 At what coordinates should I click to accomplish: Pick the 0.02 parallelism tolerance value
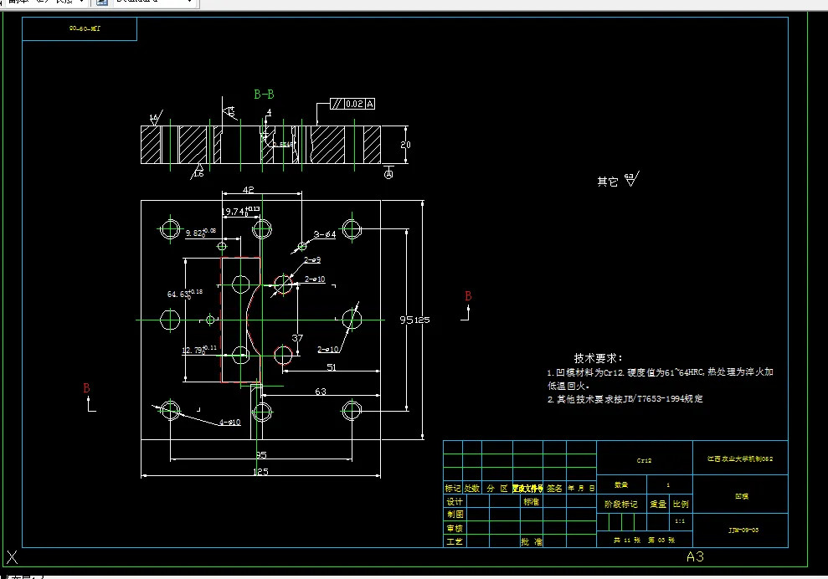click(354, 104)
